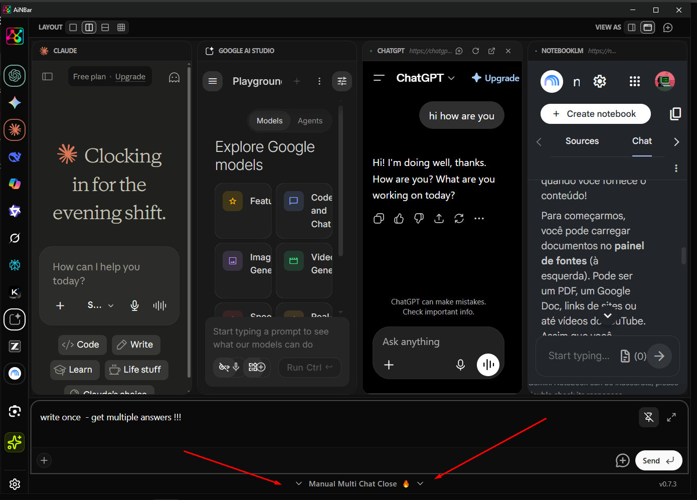Open the hamburger menu in Google AI Studio
The height and width of the screenshot is (500, 697).
point(213,81)
